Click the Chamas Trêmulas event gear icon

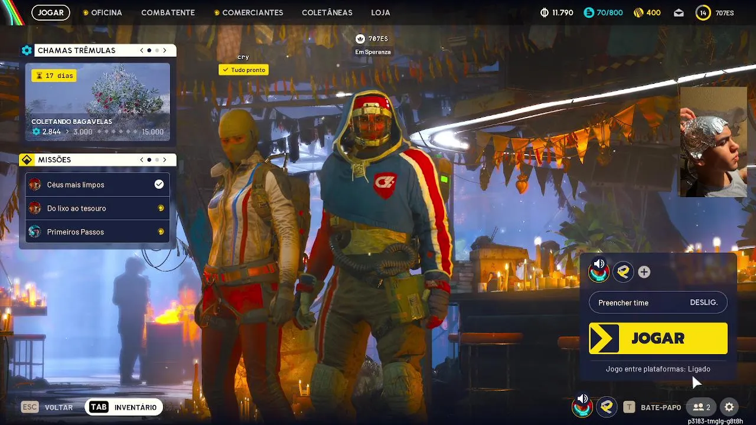(27, 50)
